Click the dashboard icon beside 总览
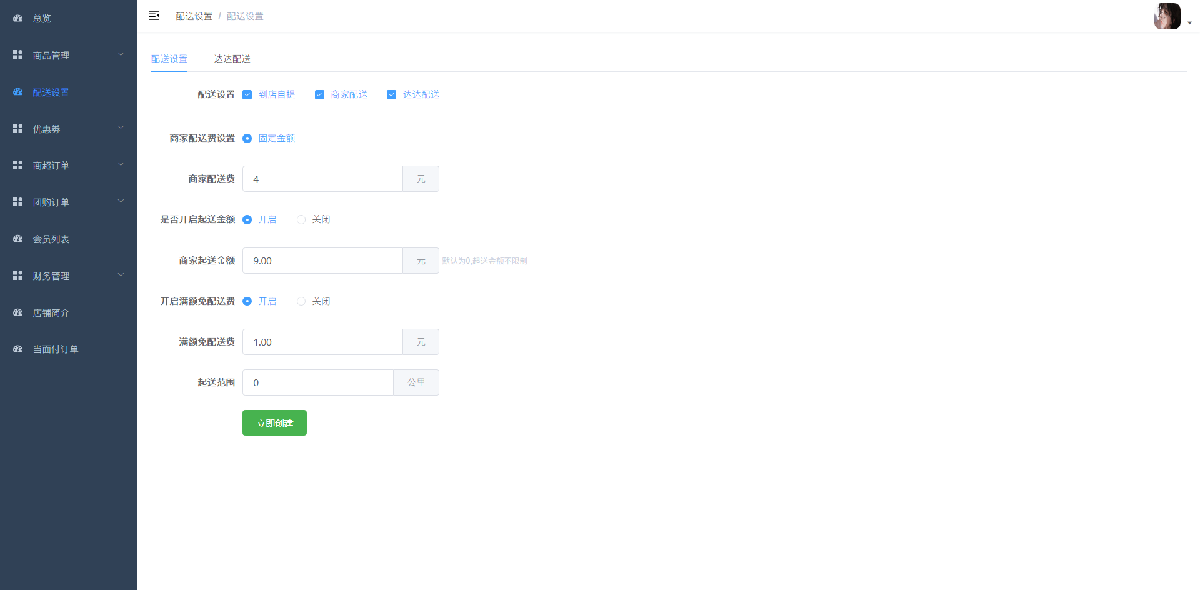The width and height of the screenshot is (1200, 590). [x=18, y=19]
